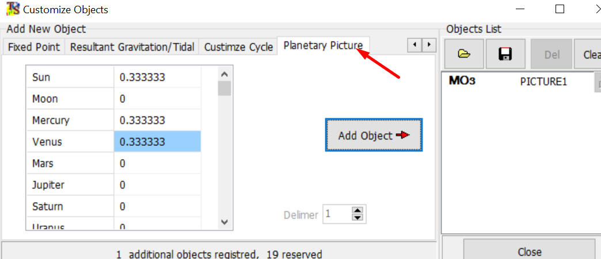Select PICTURE1 entry in Objects List

coord(543,82)
